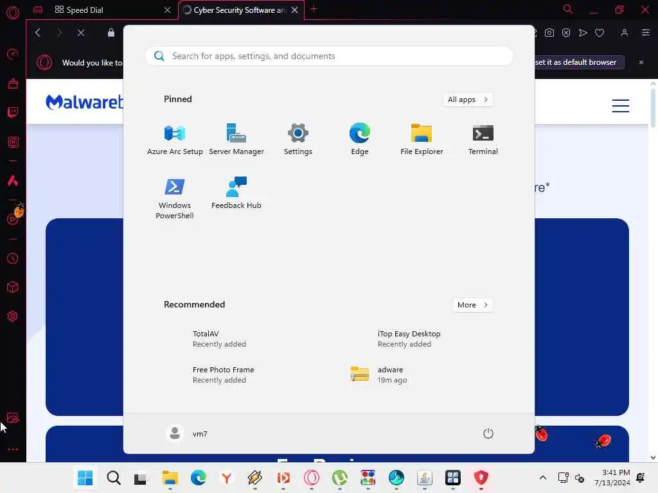Open history clock icon in sidebar
The image size is (658, 493).
pyautogui.click(x=13, y=258)
